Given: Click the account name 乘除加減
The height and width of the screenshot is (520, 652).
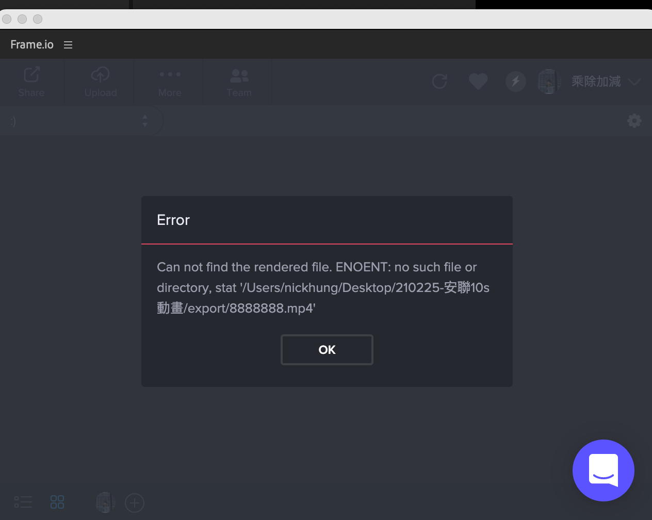Looking at the screenshot, I should 596,82.
